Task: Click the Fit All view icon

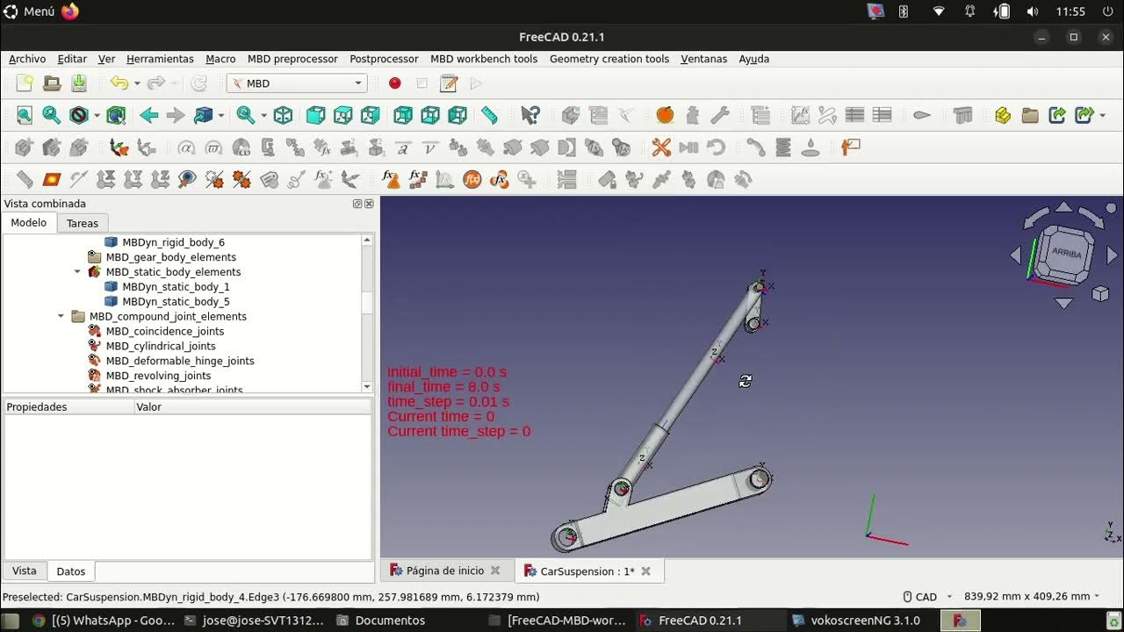Action: 25,115
